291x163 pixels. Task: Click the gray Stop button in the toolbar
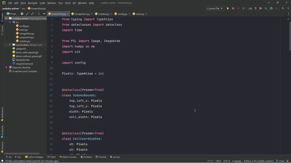click(243, 9)
